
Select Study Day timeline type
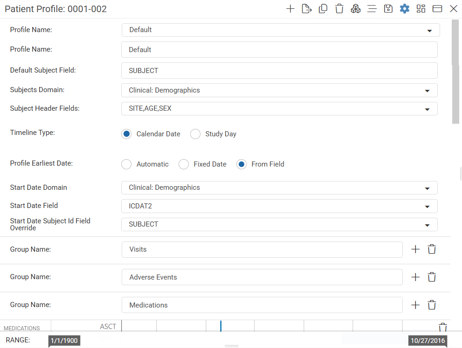[195, 134]
